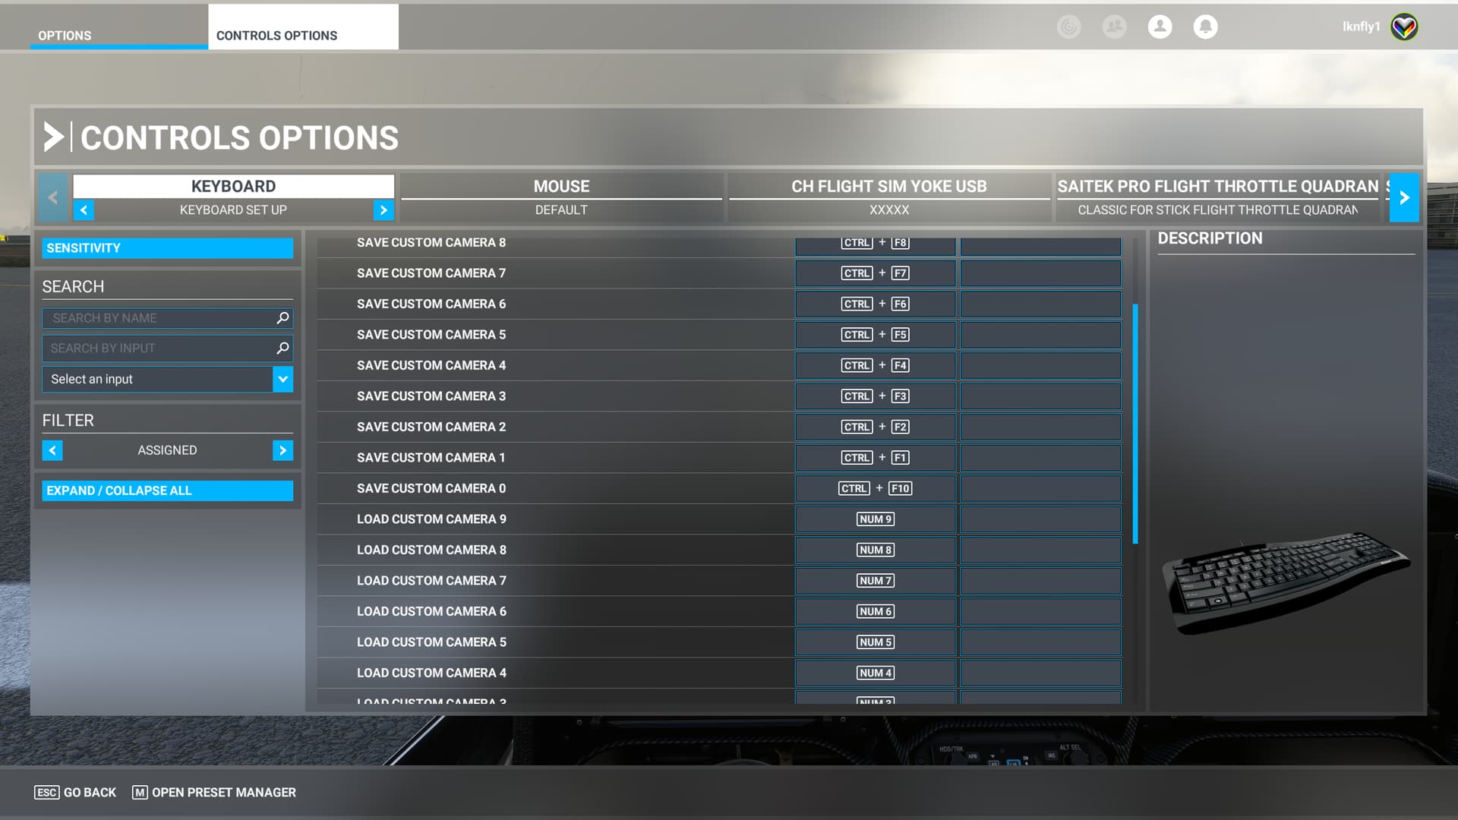Click the search by input icon
The height and width of the screenshot is (820, 1458).
click(x=282, y=348)
